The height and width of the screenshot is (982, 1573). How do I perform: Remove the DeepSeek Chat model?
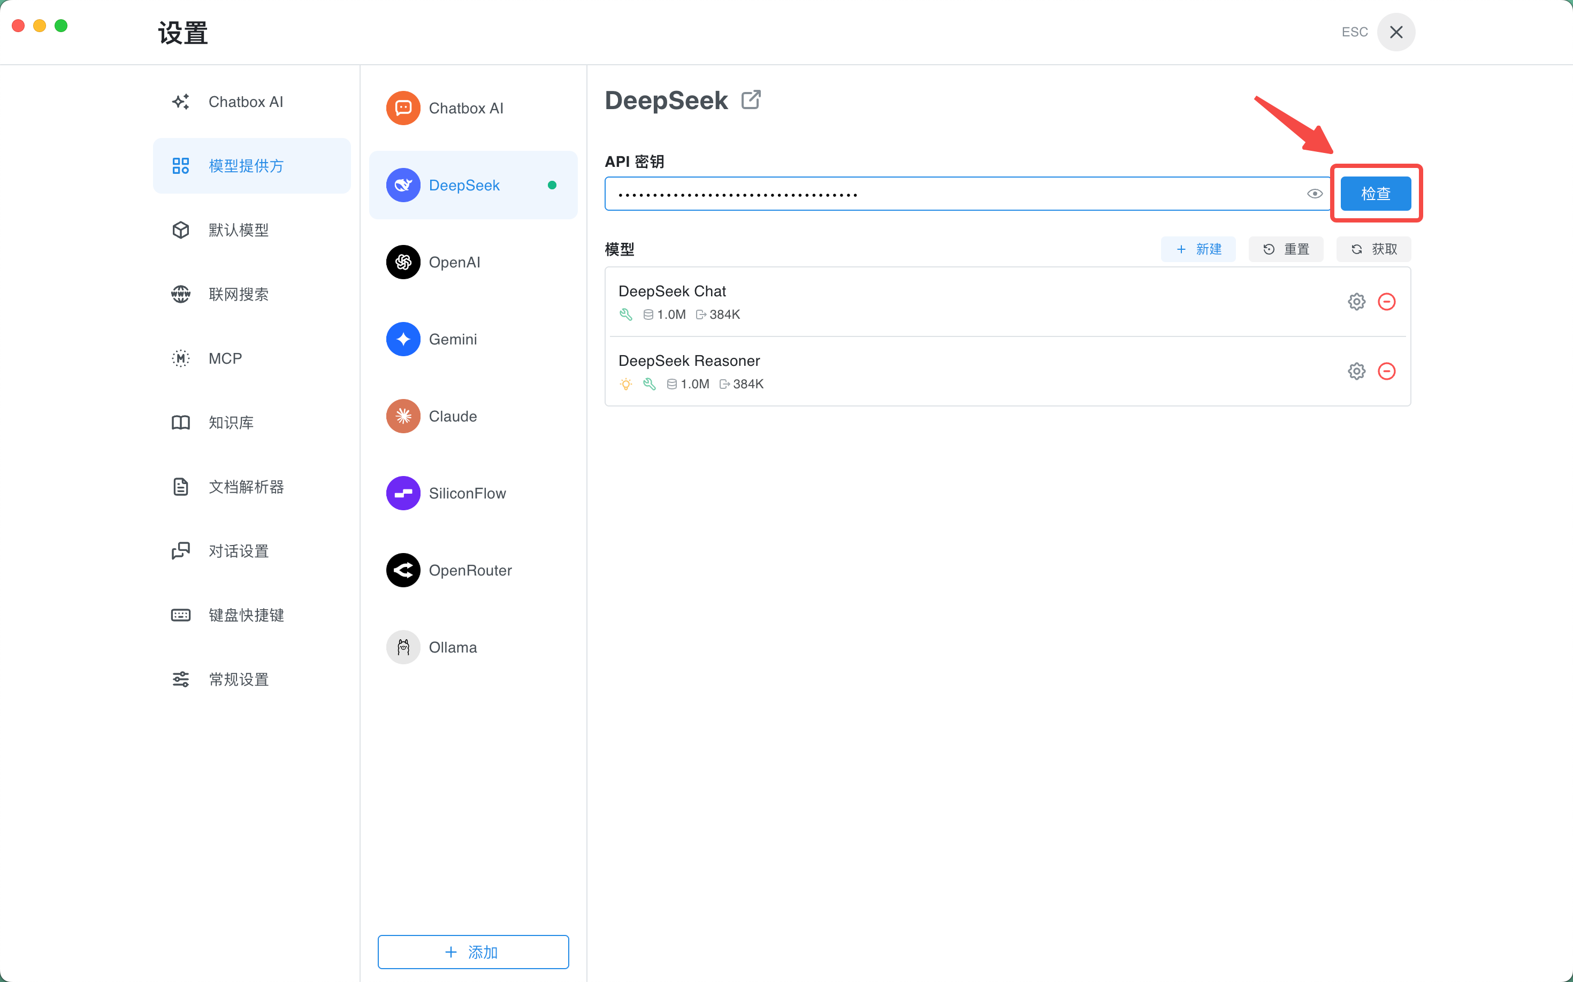point(1386,302)
